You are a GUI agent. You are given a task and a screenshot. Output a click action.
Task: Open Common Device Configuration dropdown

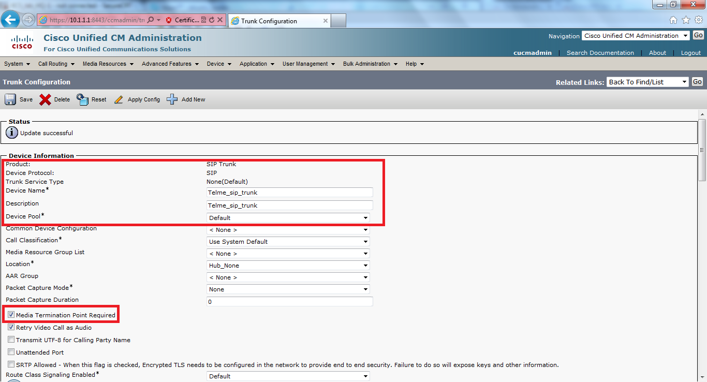coord(288,230)
